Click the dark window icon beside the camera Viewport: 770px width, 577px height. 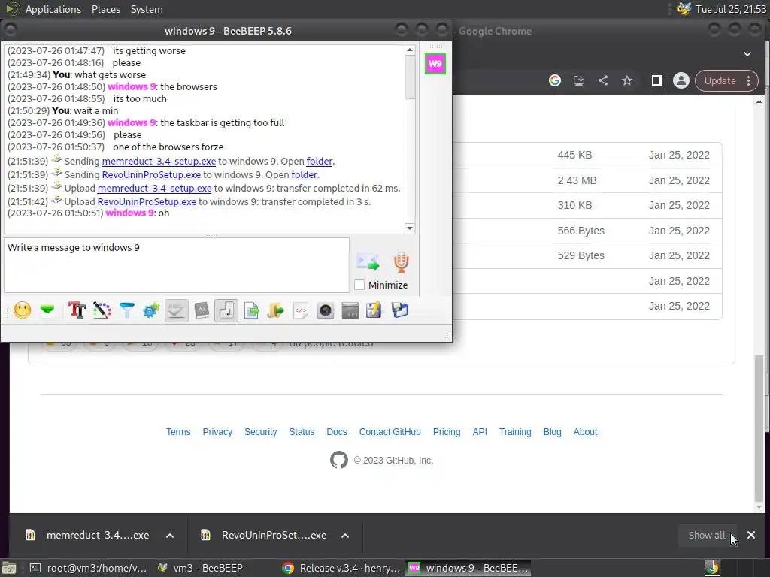point(350,310)
